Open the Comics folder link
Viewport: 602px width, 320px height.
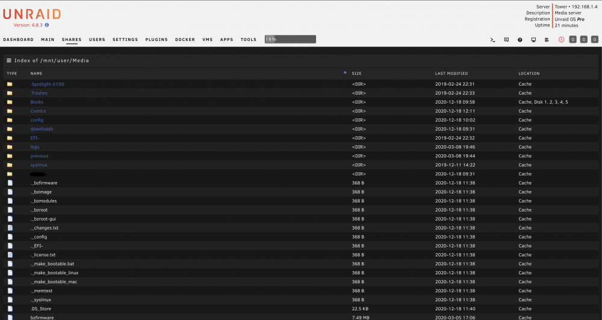tap(38, 111)
